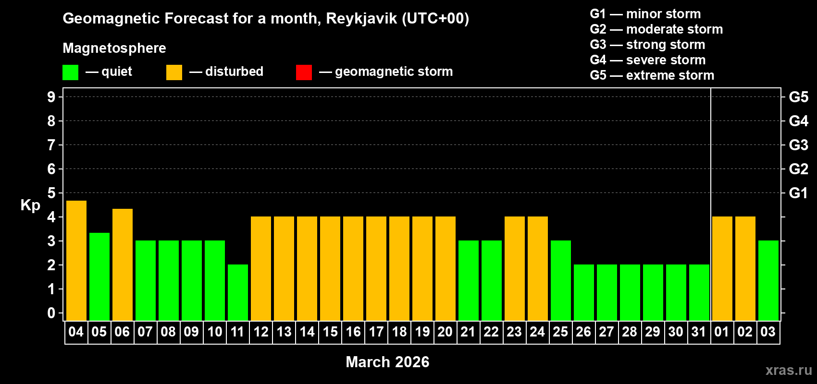
Task: Click the orange disturbed legend swatch
Action: pyautogui.click(x=174, y=72)
